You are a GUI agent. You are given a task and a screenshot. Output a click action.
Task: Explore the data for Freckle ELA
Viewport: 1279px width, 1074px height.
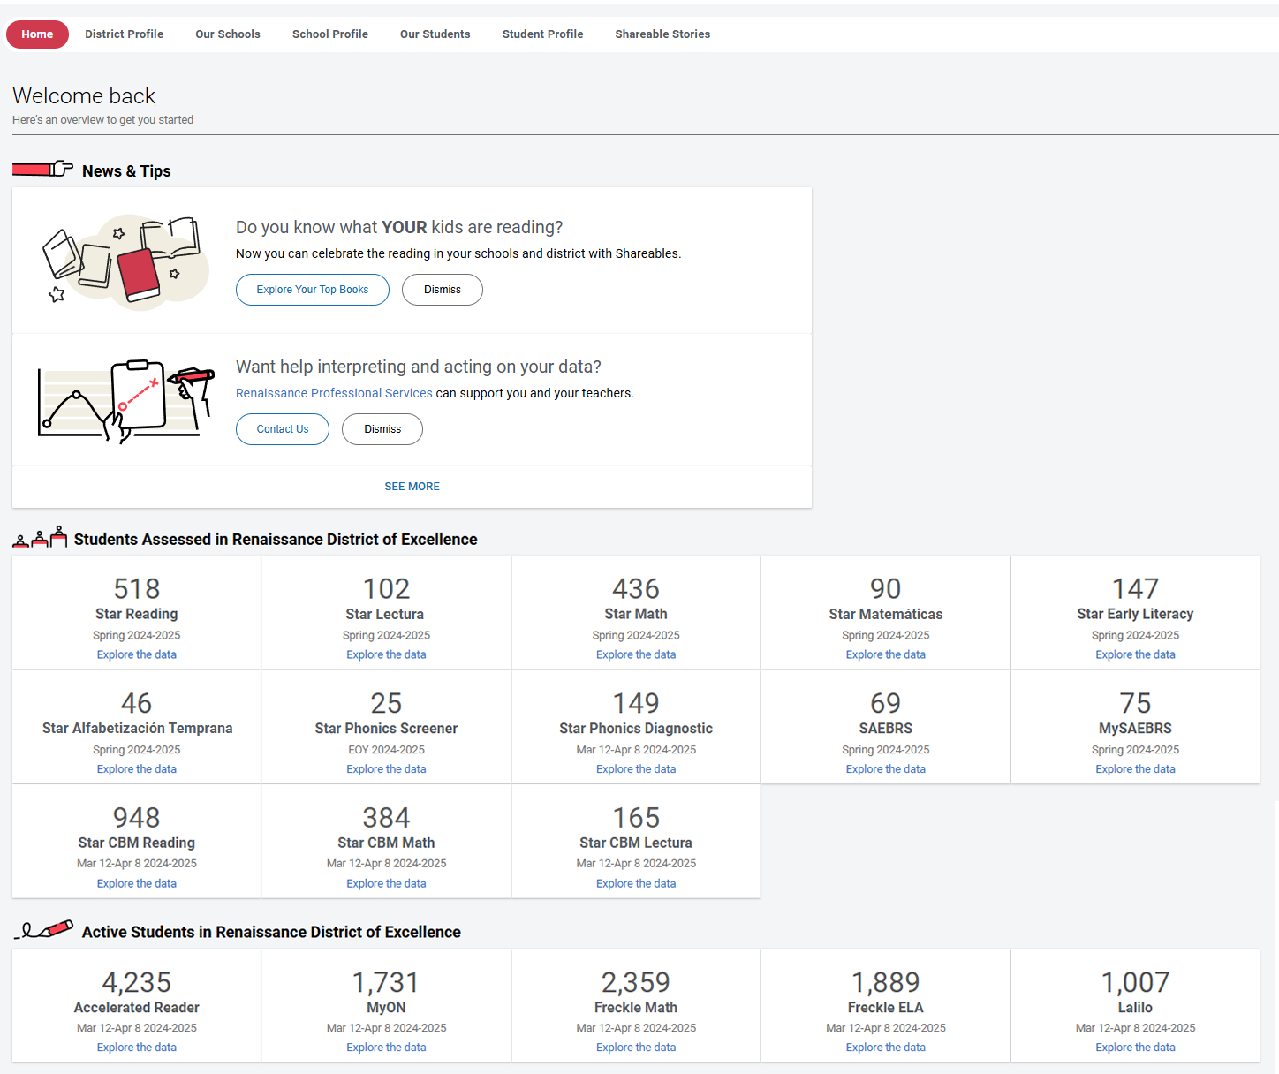886,1048
